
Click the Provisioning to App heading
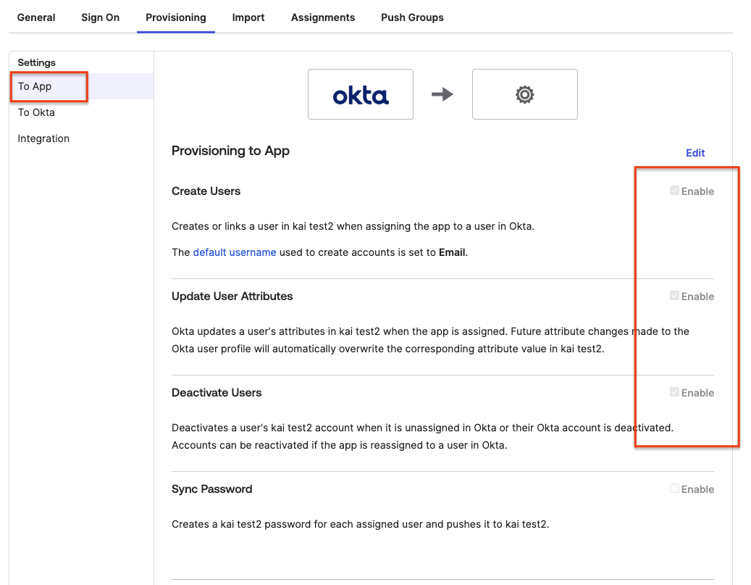[230, 151]
